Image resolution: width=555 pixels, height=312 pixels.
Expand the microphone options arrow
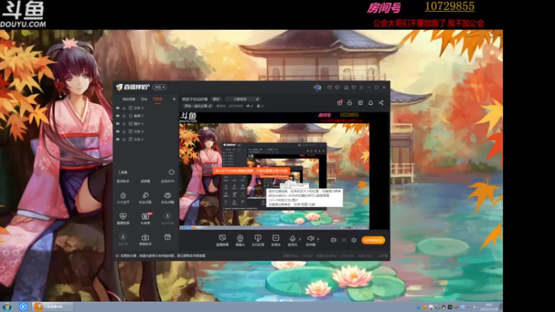click(300, 239)
